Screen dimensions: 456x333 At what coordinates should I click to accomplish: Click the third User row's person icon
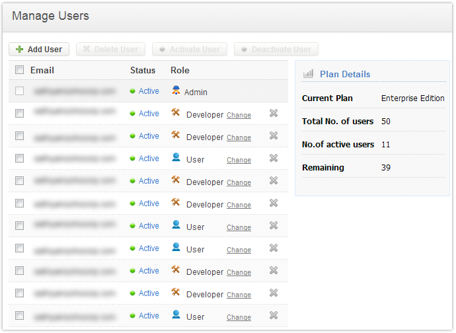pyautogui.click(x=176, y=247)
